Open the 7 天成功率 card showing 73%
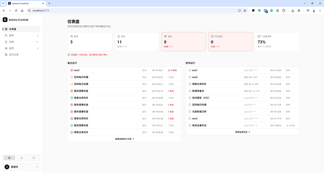The height and width of the screenshot is (173, 324). (x=277, y=42)
